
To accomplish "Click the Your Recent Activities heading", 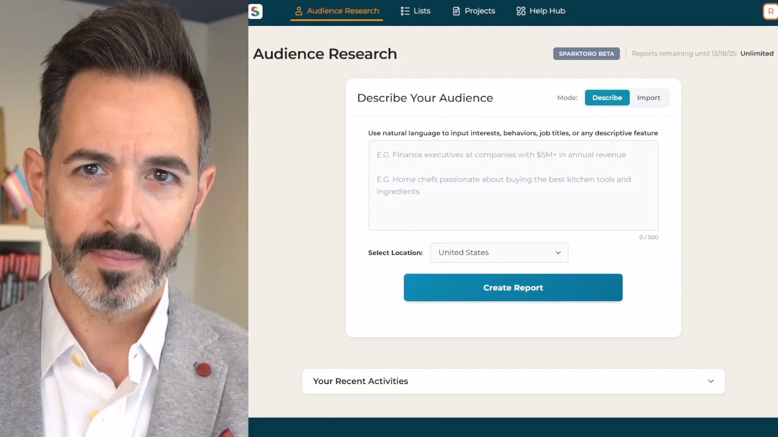I will 360,381.
